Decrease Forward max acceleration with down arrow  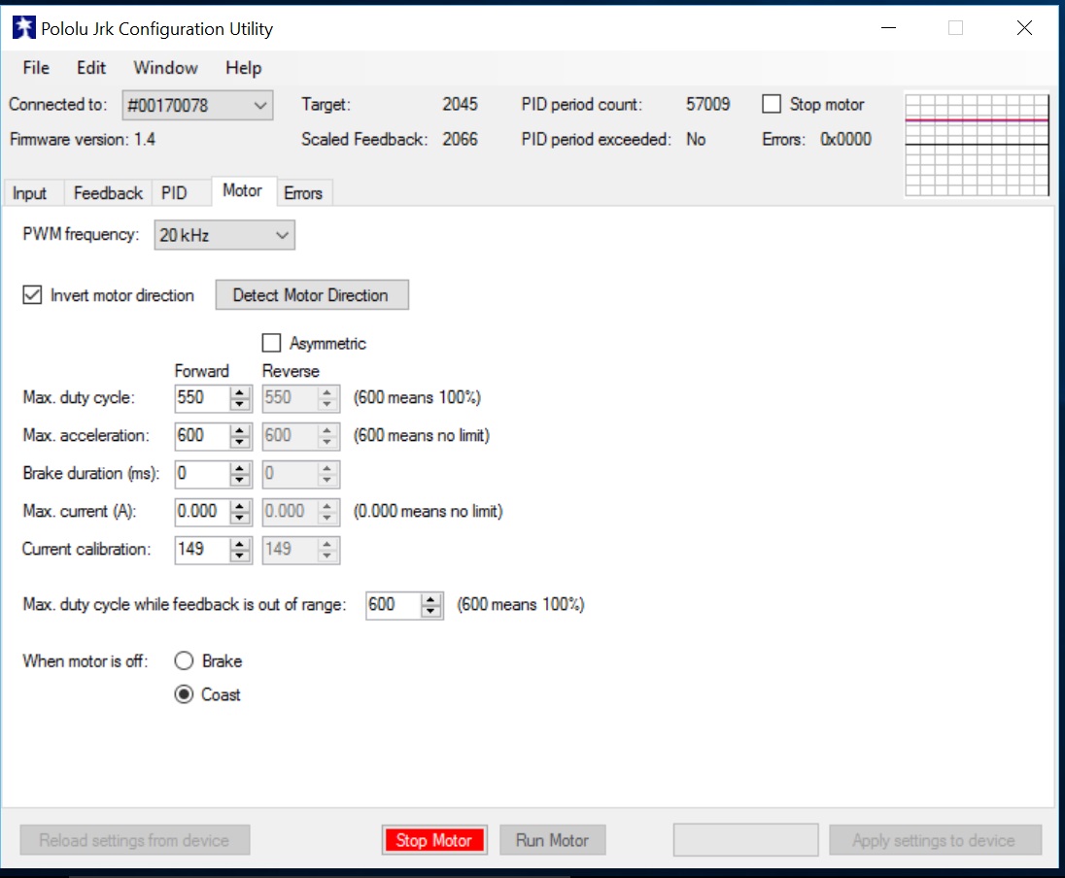[x=240, y=442]
